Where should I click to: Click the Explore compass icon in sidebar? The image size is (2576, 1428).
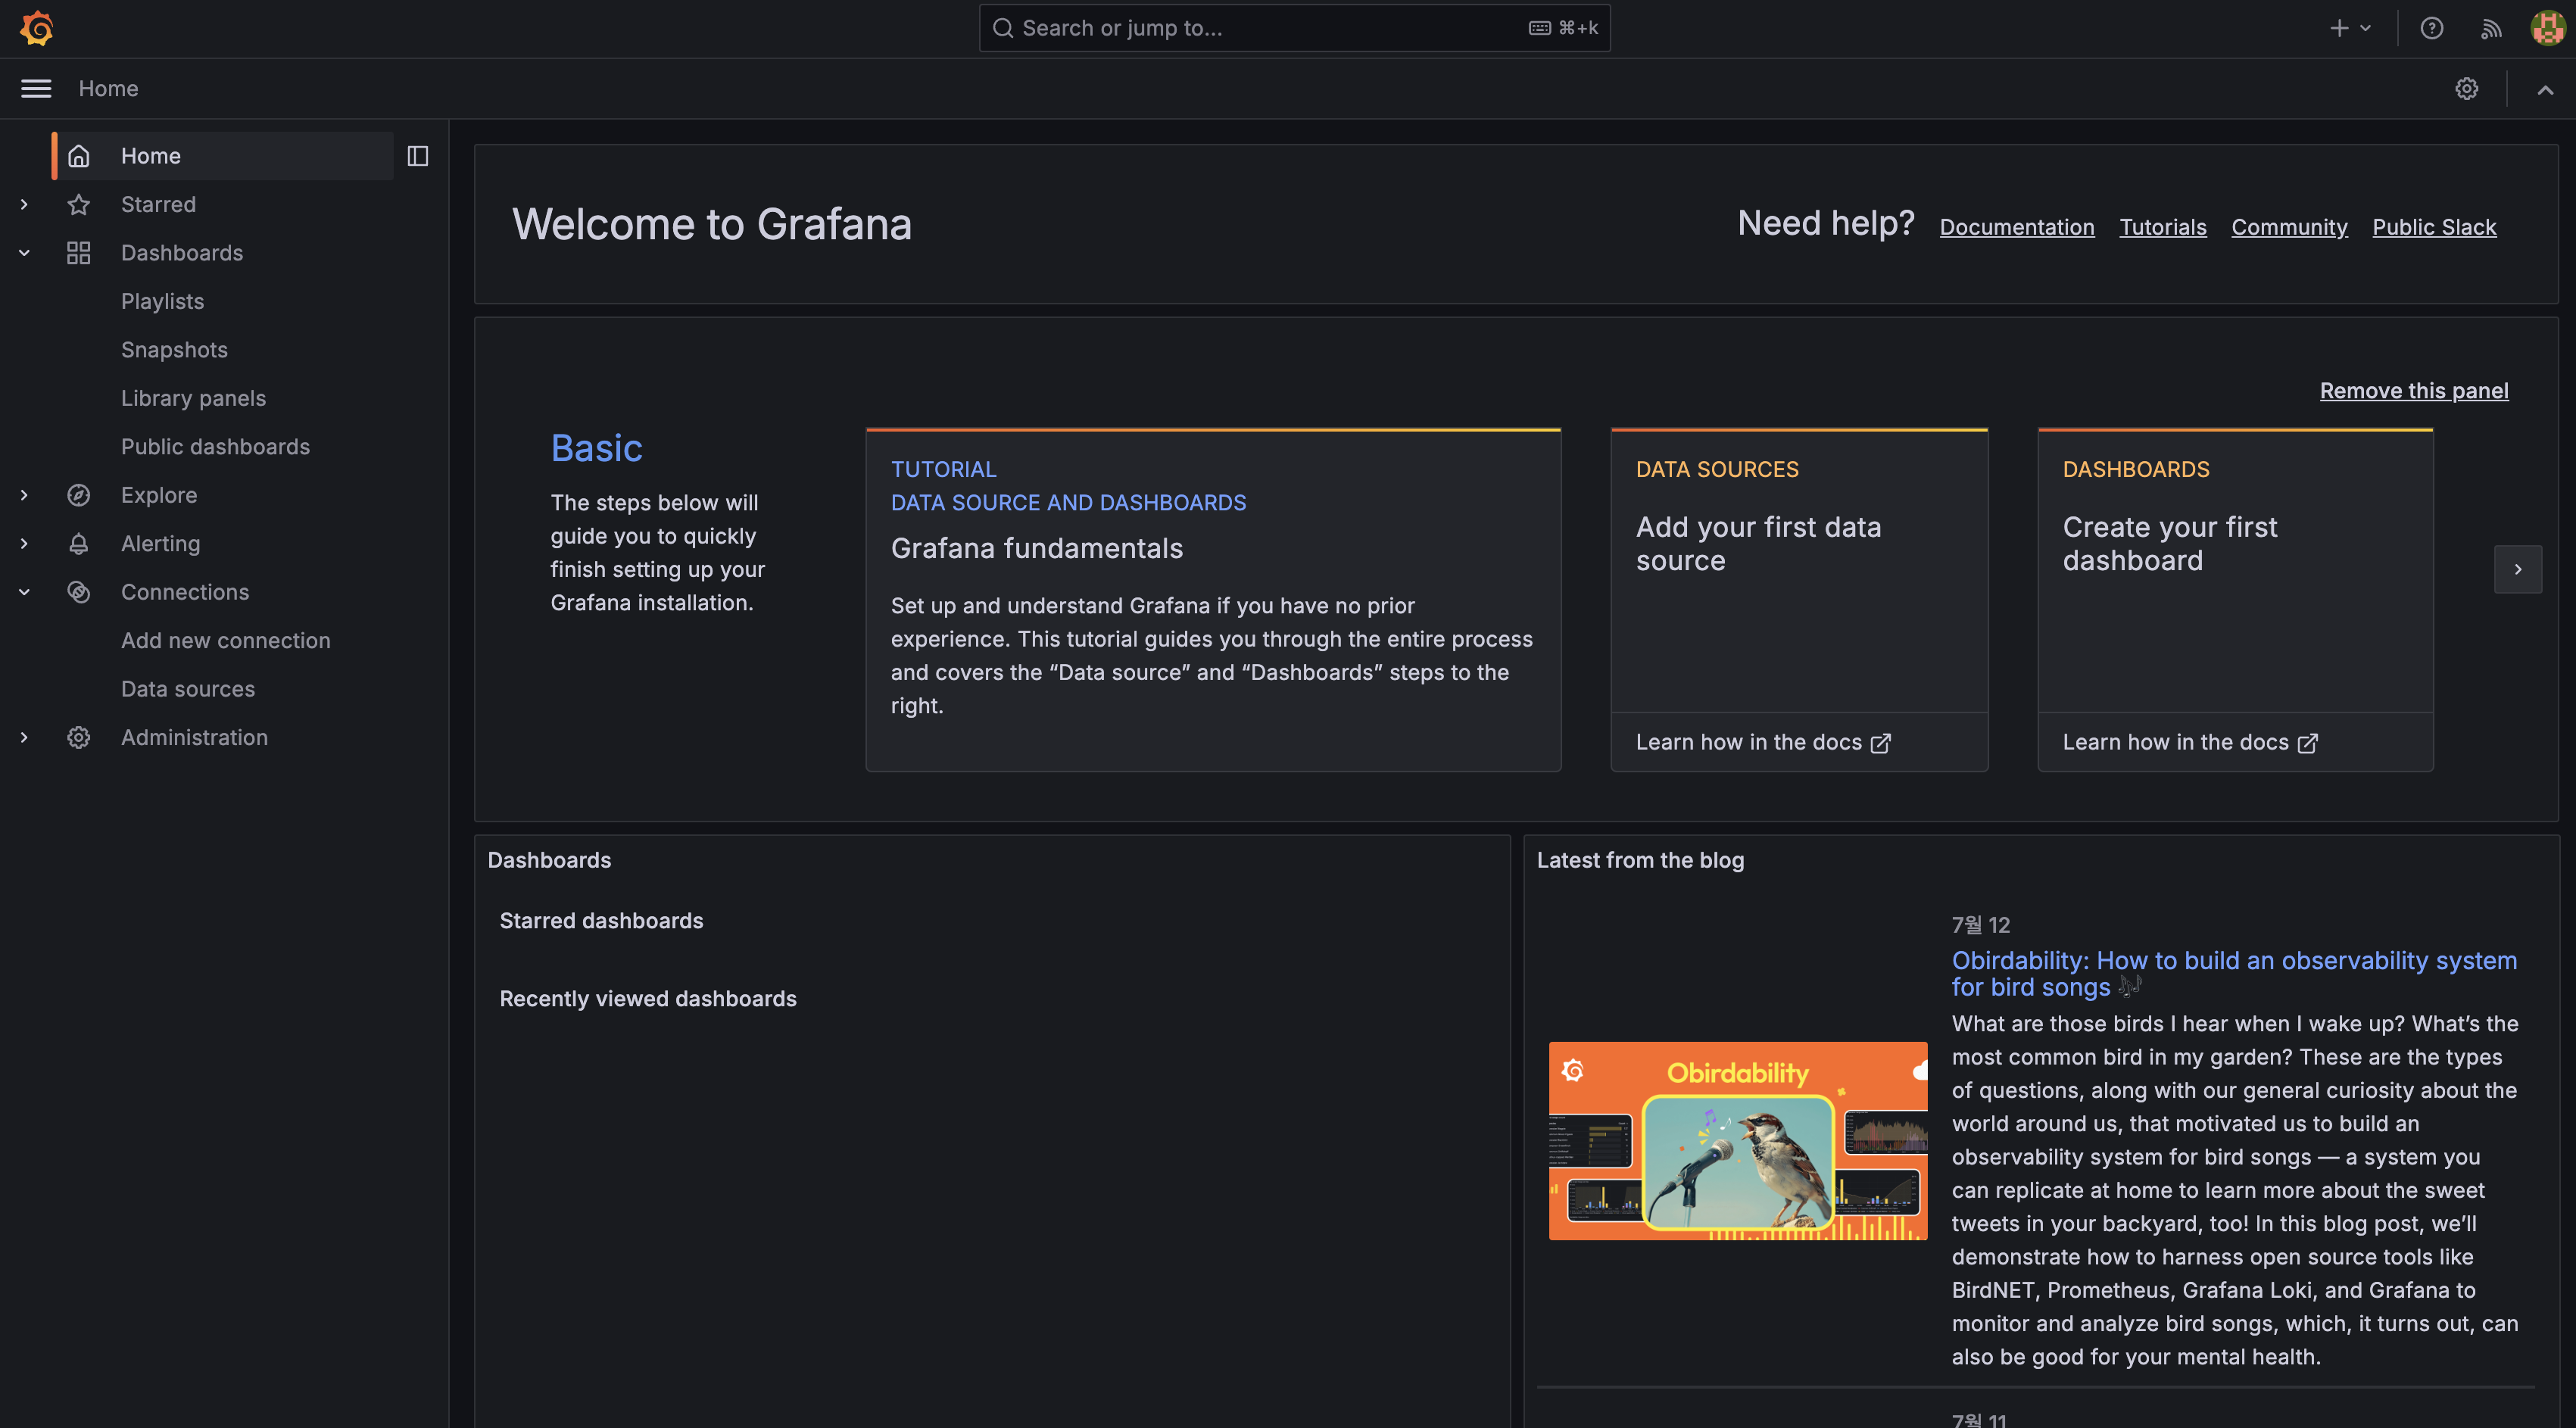[78, 495]
